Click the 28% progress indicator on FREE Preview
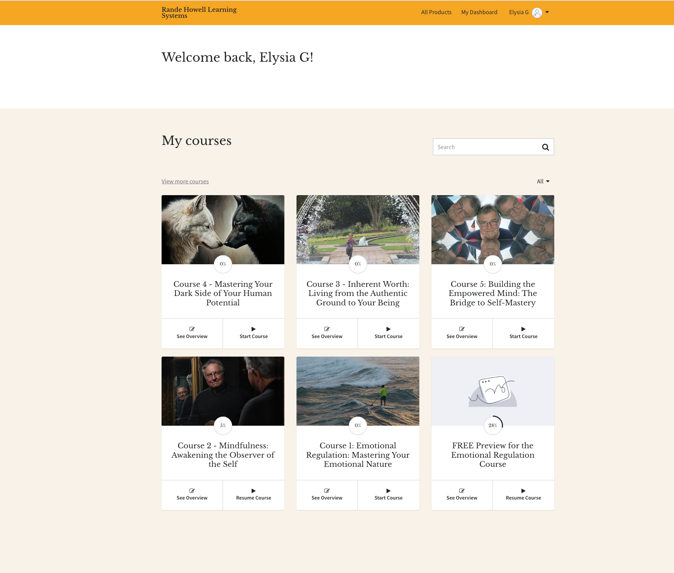 (493, 425)
